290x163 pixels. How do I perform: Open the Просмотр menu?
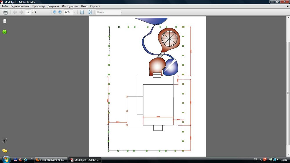coord(39,6)
